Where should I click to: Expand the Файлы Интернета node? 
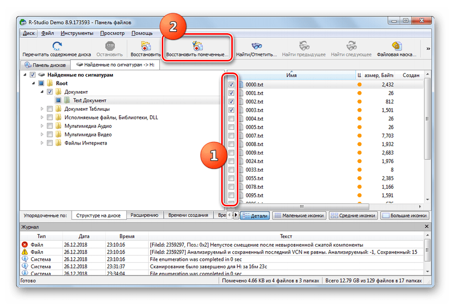pos(42,143)
